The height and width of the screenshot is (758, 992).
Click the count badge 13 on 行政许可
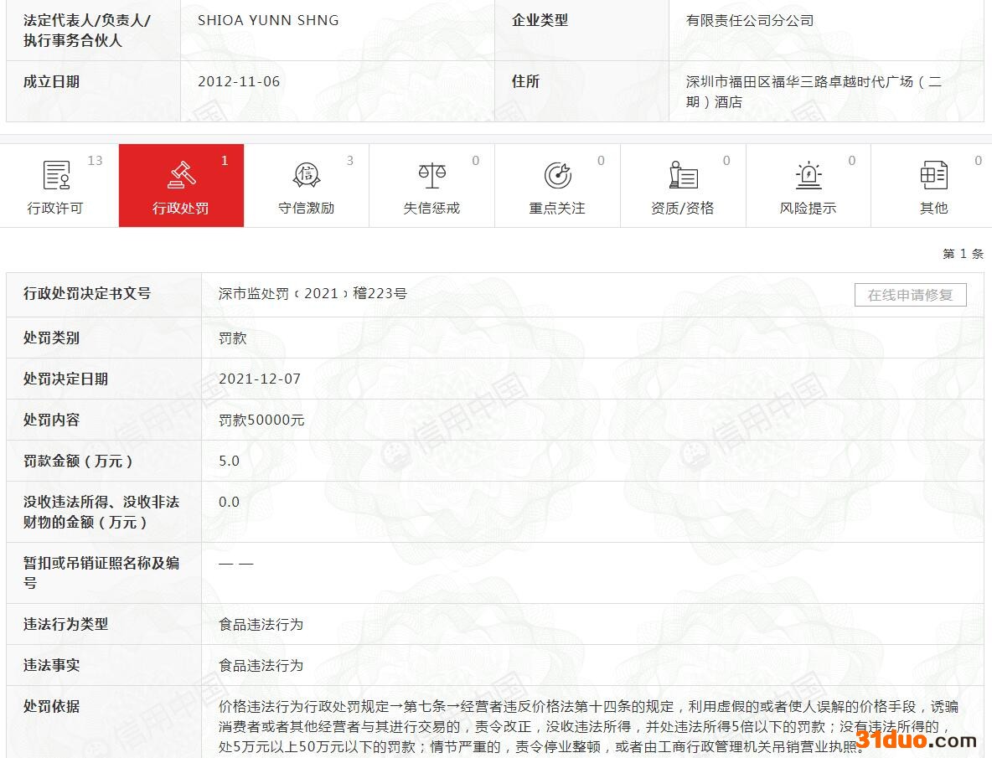95,161
